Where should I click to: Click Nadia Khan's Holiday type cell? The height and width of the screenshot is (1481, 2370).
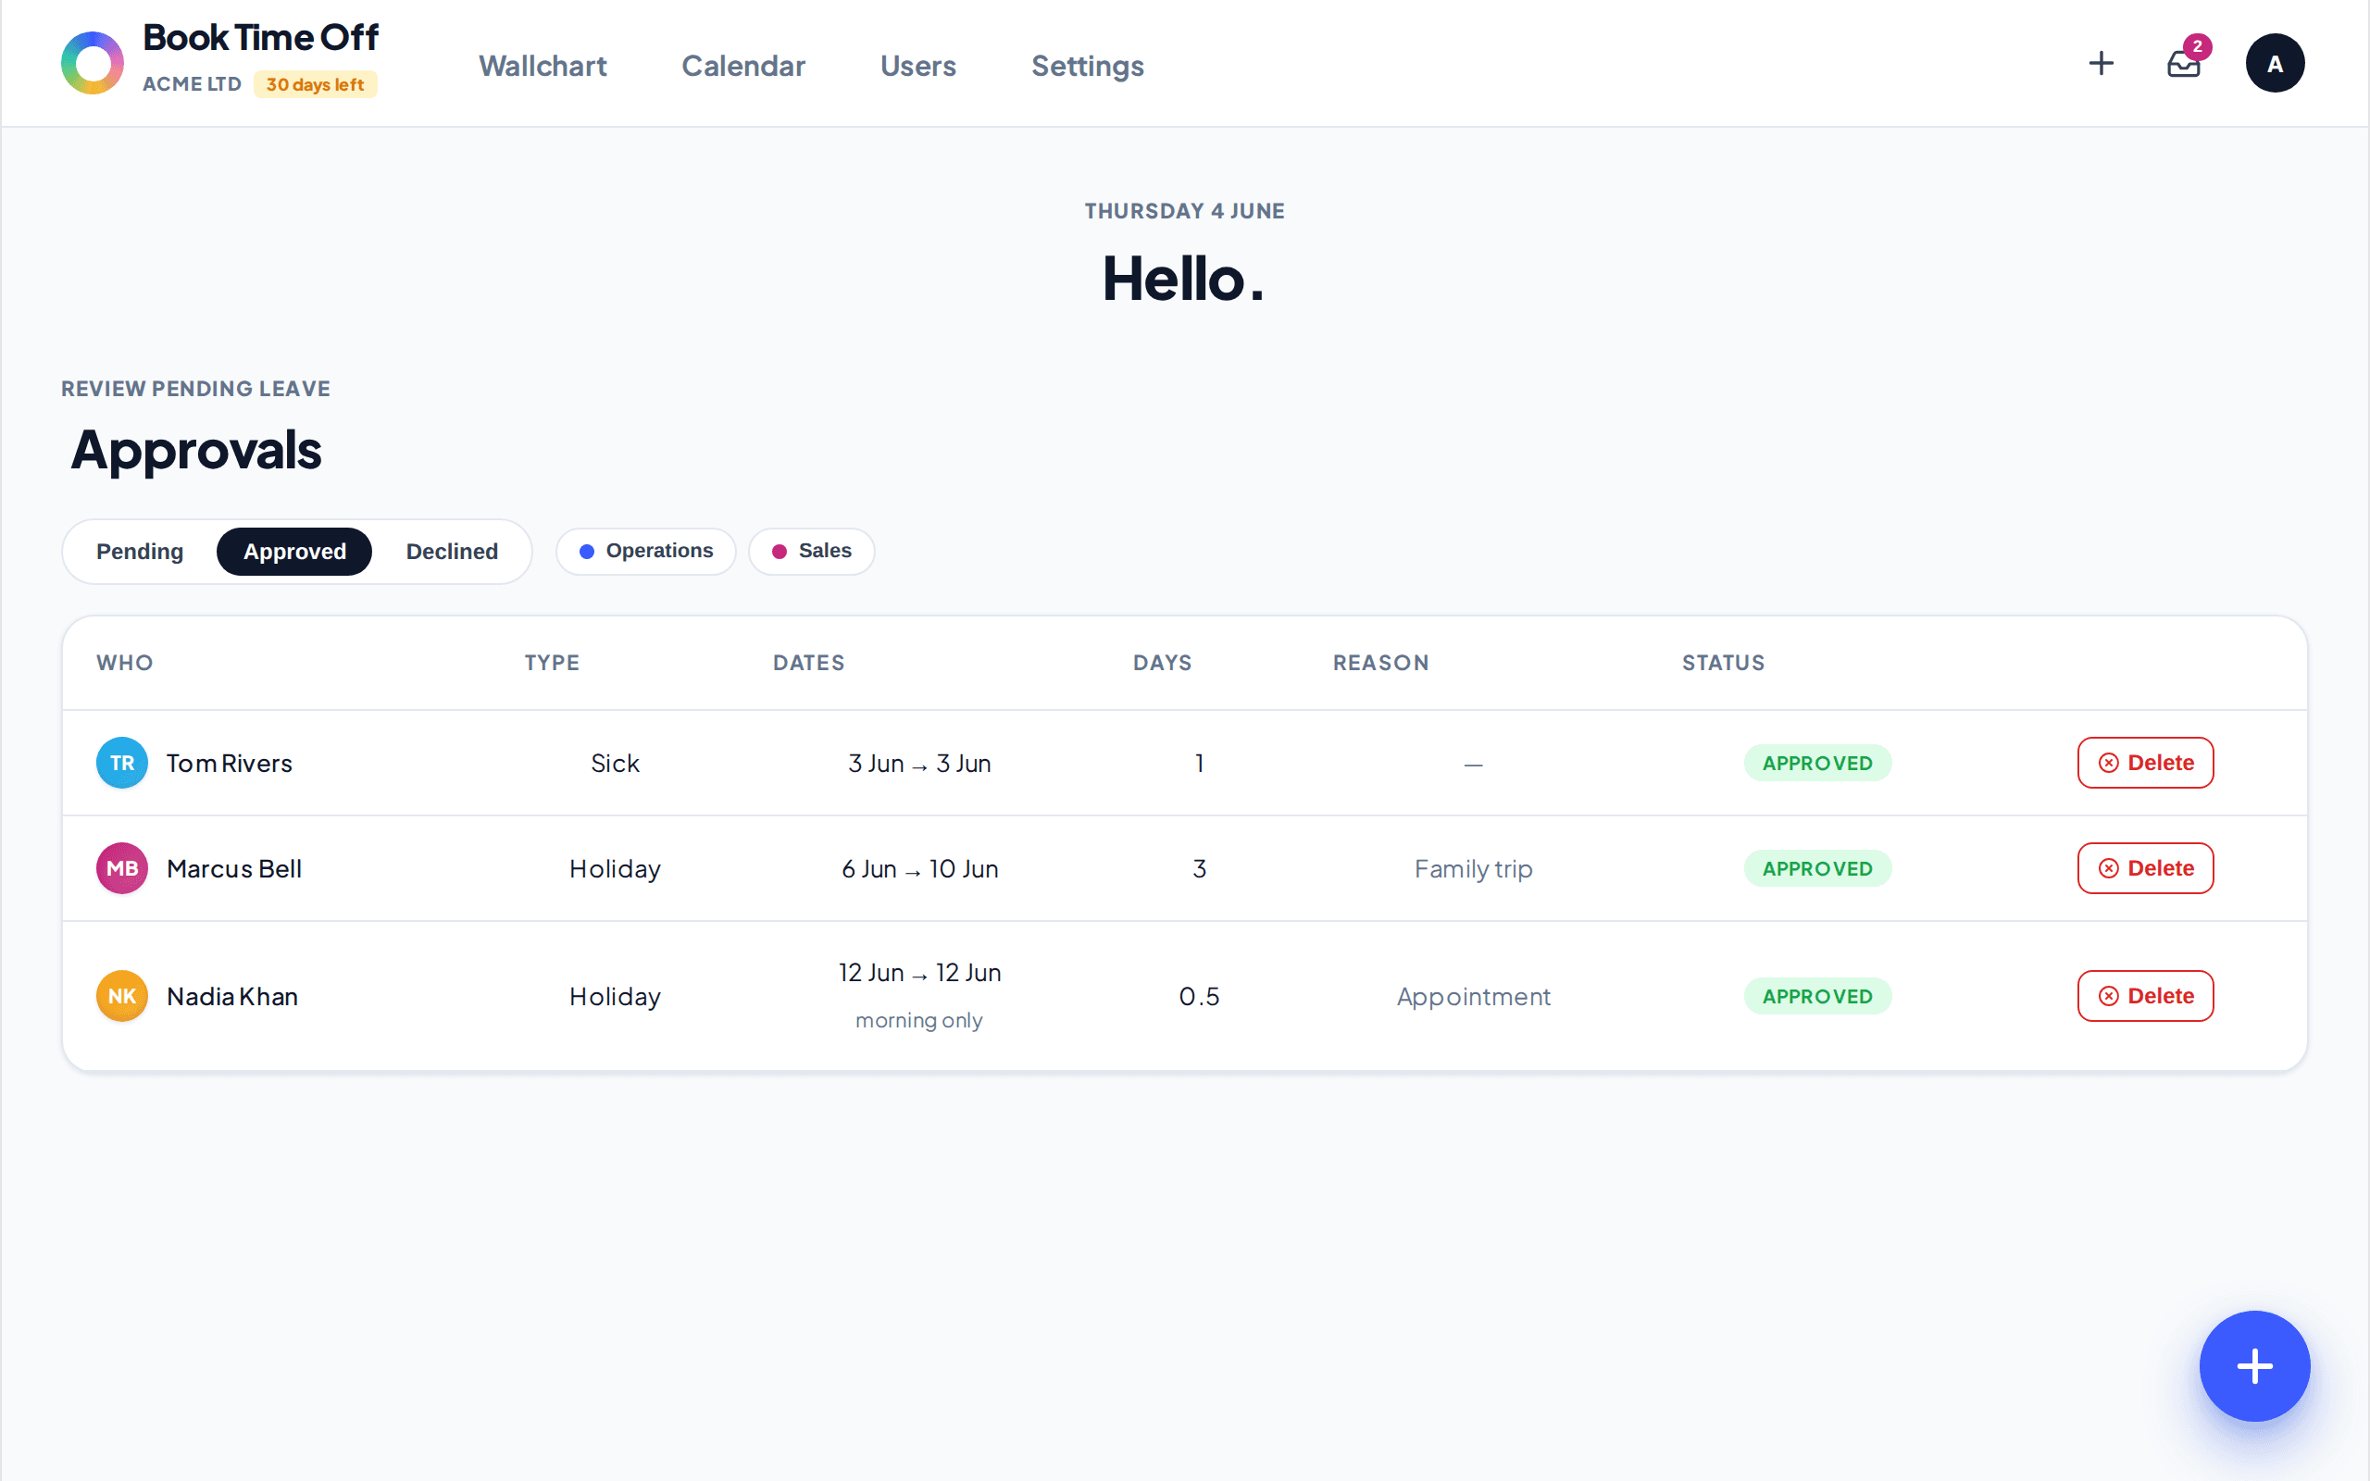pyautogui.click(x=615, y=996)
